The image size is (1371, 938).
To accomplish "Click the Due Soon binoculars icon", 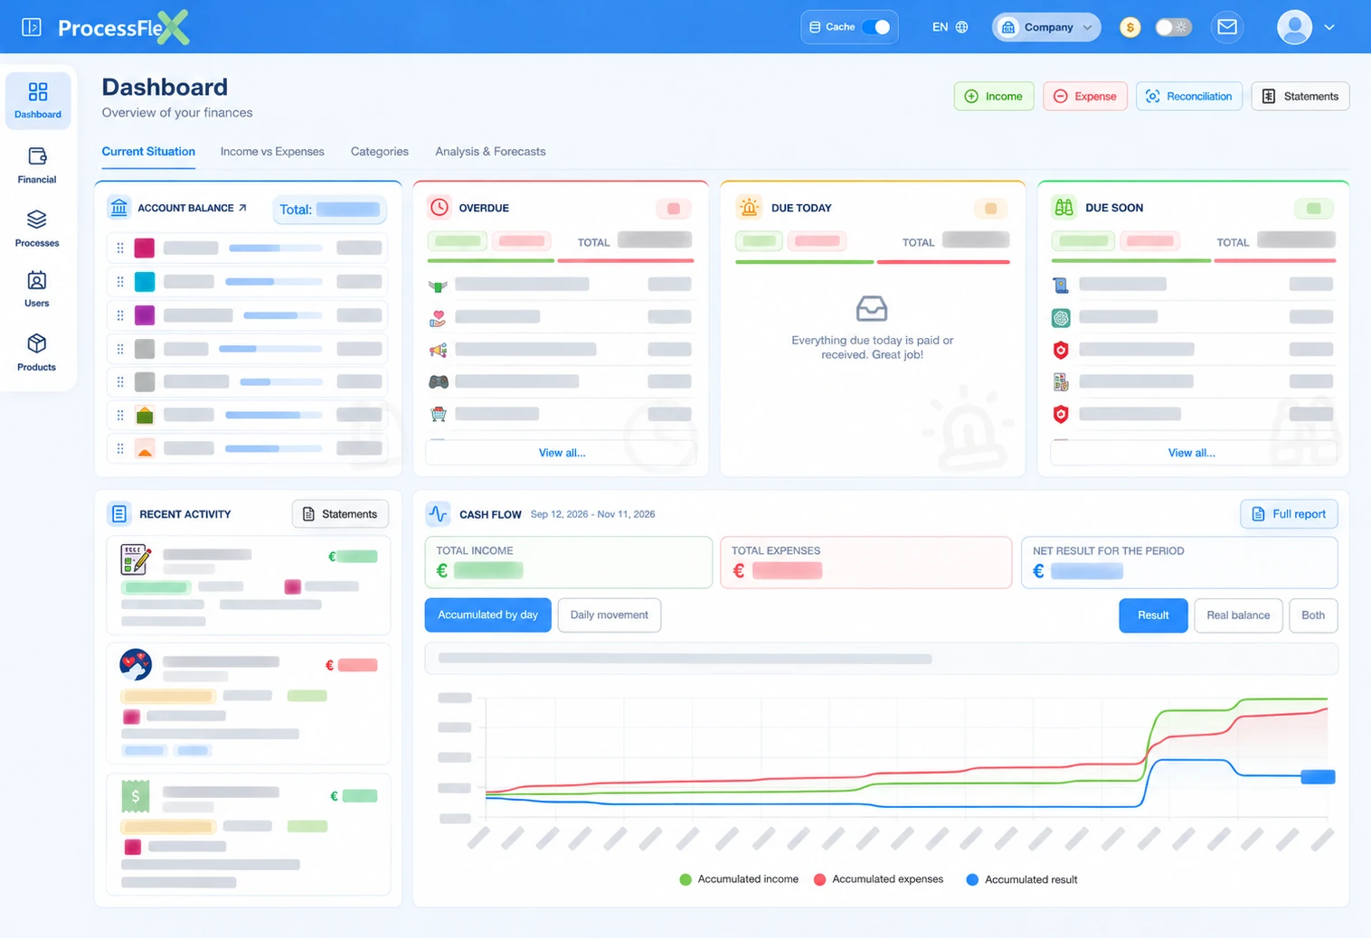I will point(1064,207).
